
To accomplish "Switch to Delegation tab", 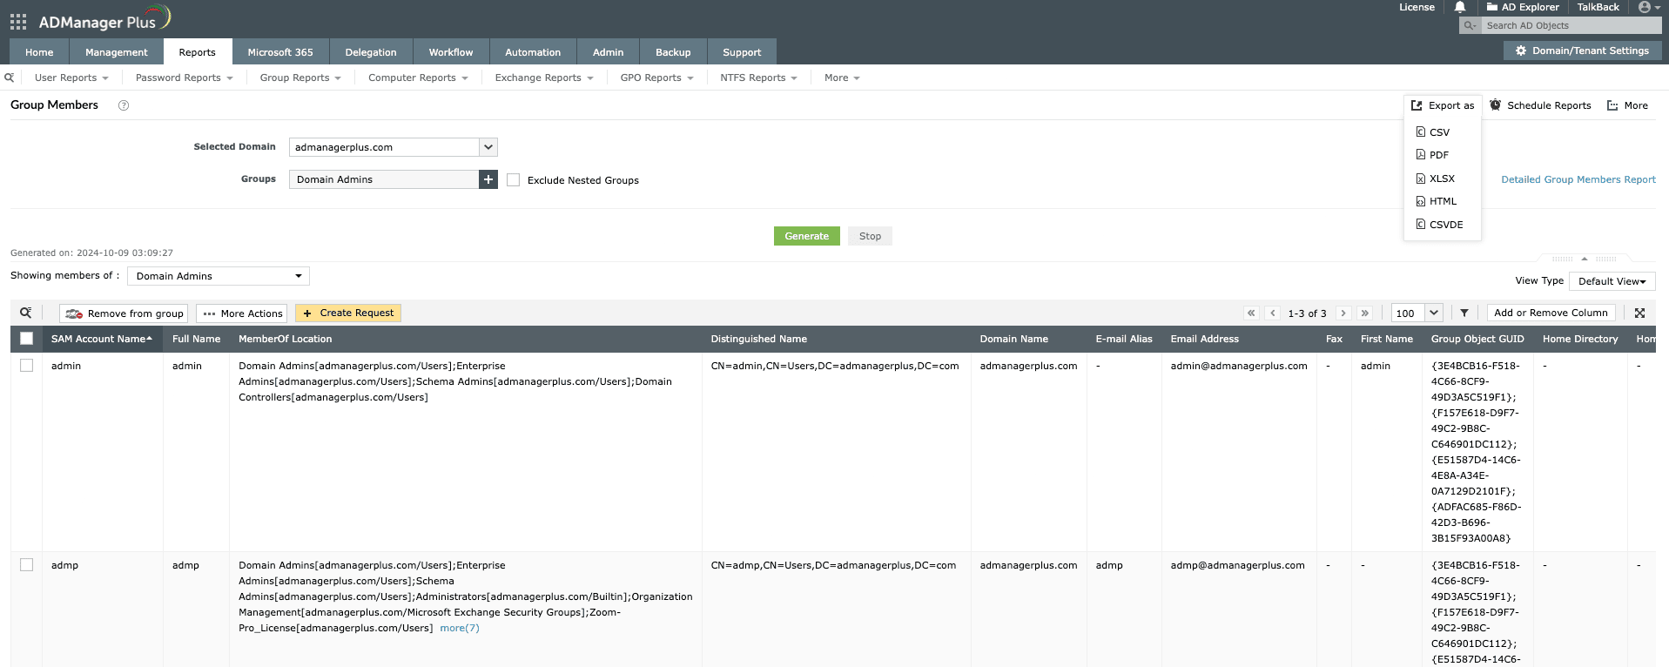I will coord(371,52).
